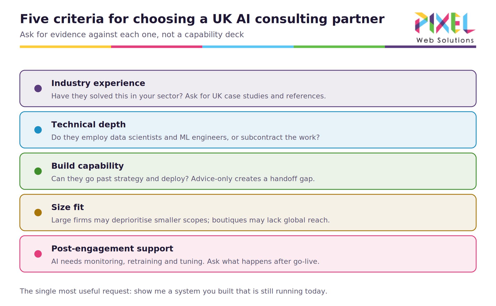Click the Pixel Web Solutions logo
Viewport: 496px width, 306px height.
pyautogui.click(x=445, y=28)
